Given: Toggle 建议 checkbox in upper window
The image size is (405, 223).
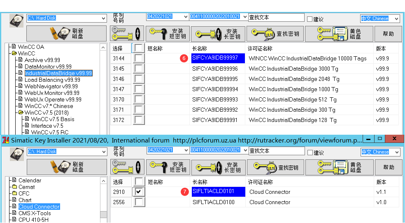Looking at the screenshot, I should 310,19.
